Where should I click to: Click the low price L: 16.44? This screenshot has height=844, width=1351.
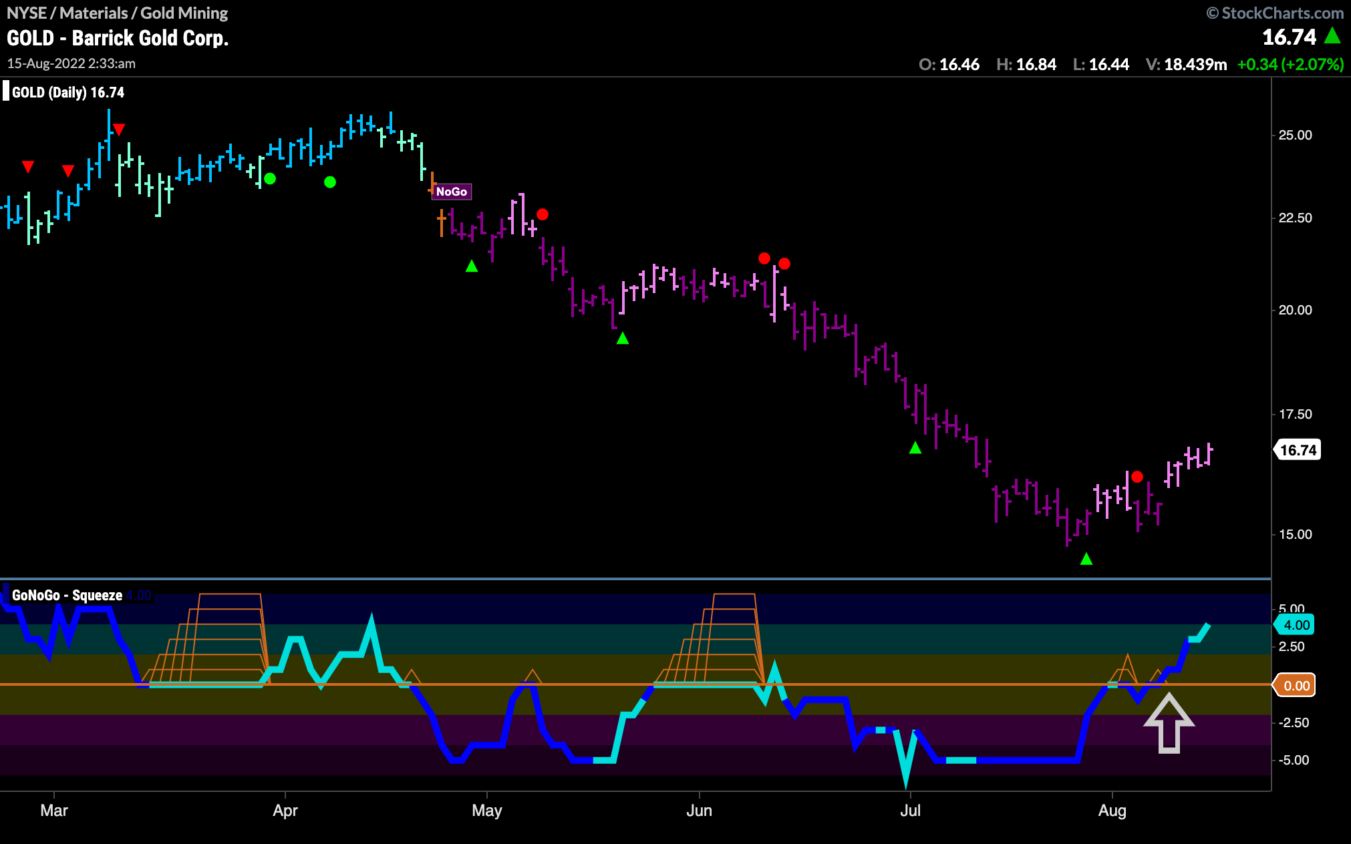[1101, 64]
